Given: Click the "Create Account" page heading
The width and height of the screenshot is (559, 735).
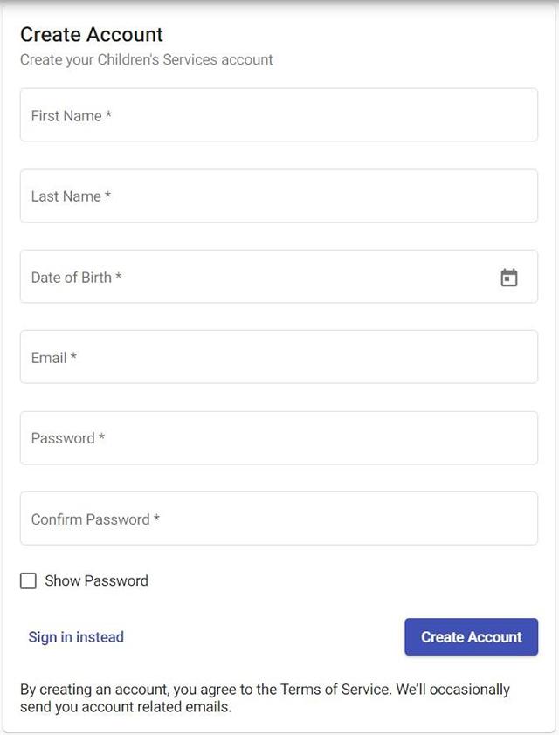Looking at the screenshot, I should point(92,35).
